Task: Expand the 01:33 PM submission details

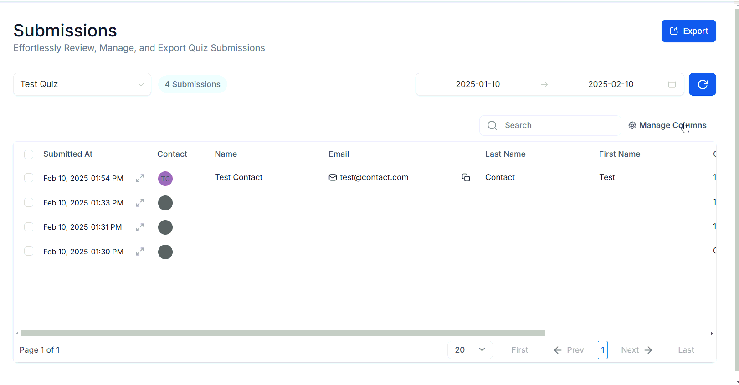Action: click(x=140, y=203)
